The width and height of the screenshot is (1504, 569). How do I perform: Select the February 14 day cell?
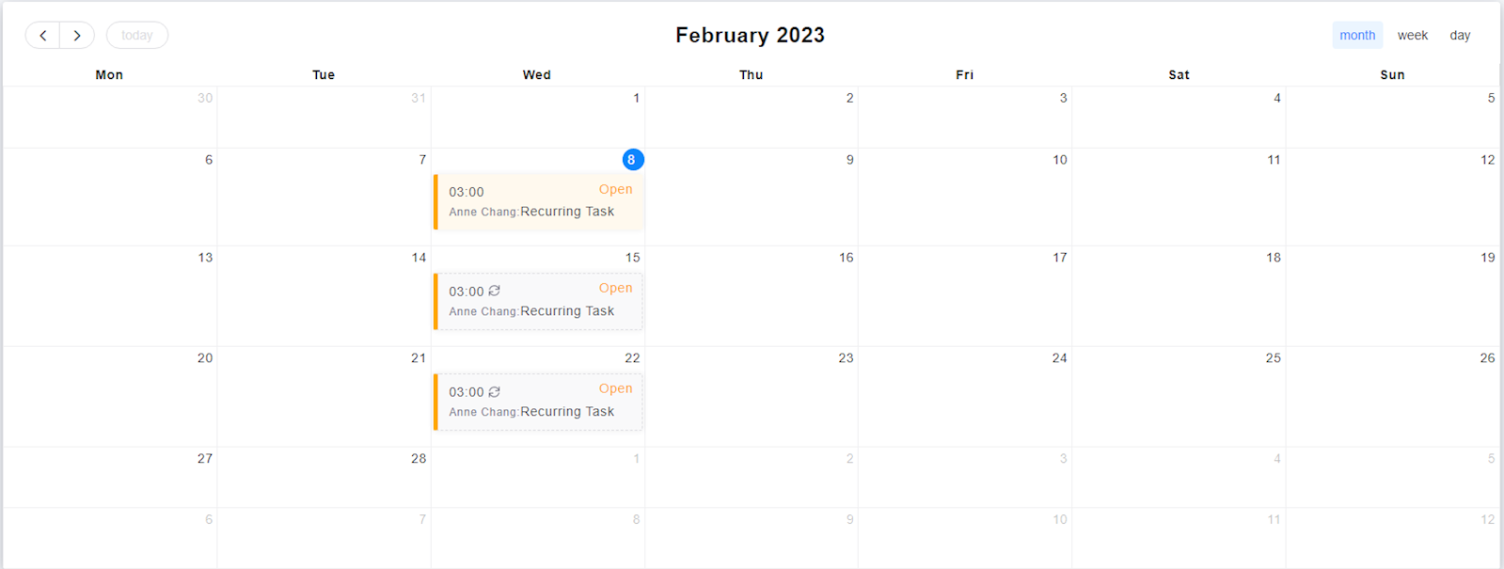tap(325, 296)
